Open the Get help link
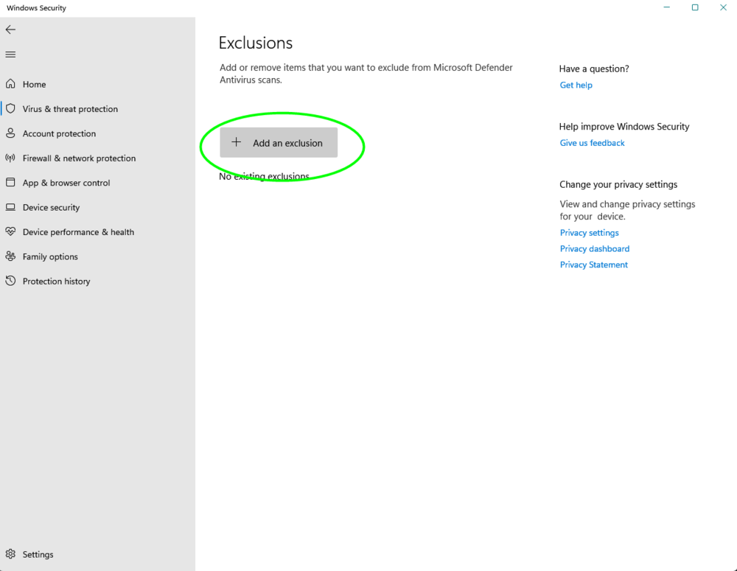737x571 pixels. 576,85
